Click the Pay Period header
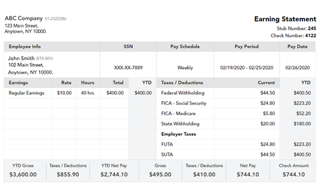This screenshot has height=196, width=320. pos(246,47)
